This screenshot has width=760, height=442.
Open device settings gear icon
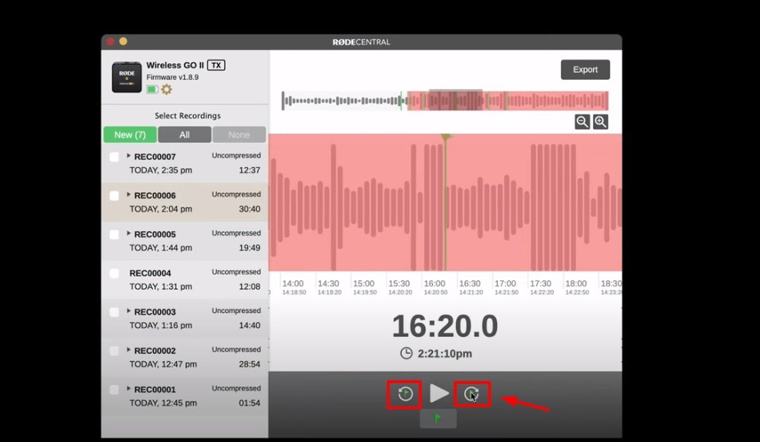(x=166, y=89)
